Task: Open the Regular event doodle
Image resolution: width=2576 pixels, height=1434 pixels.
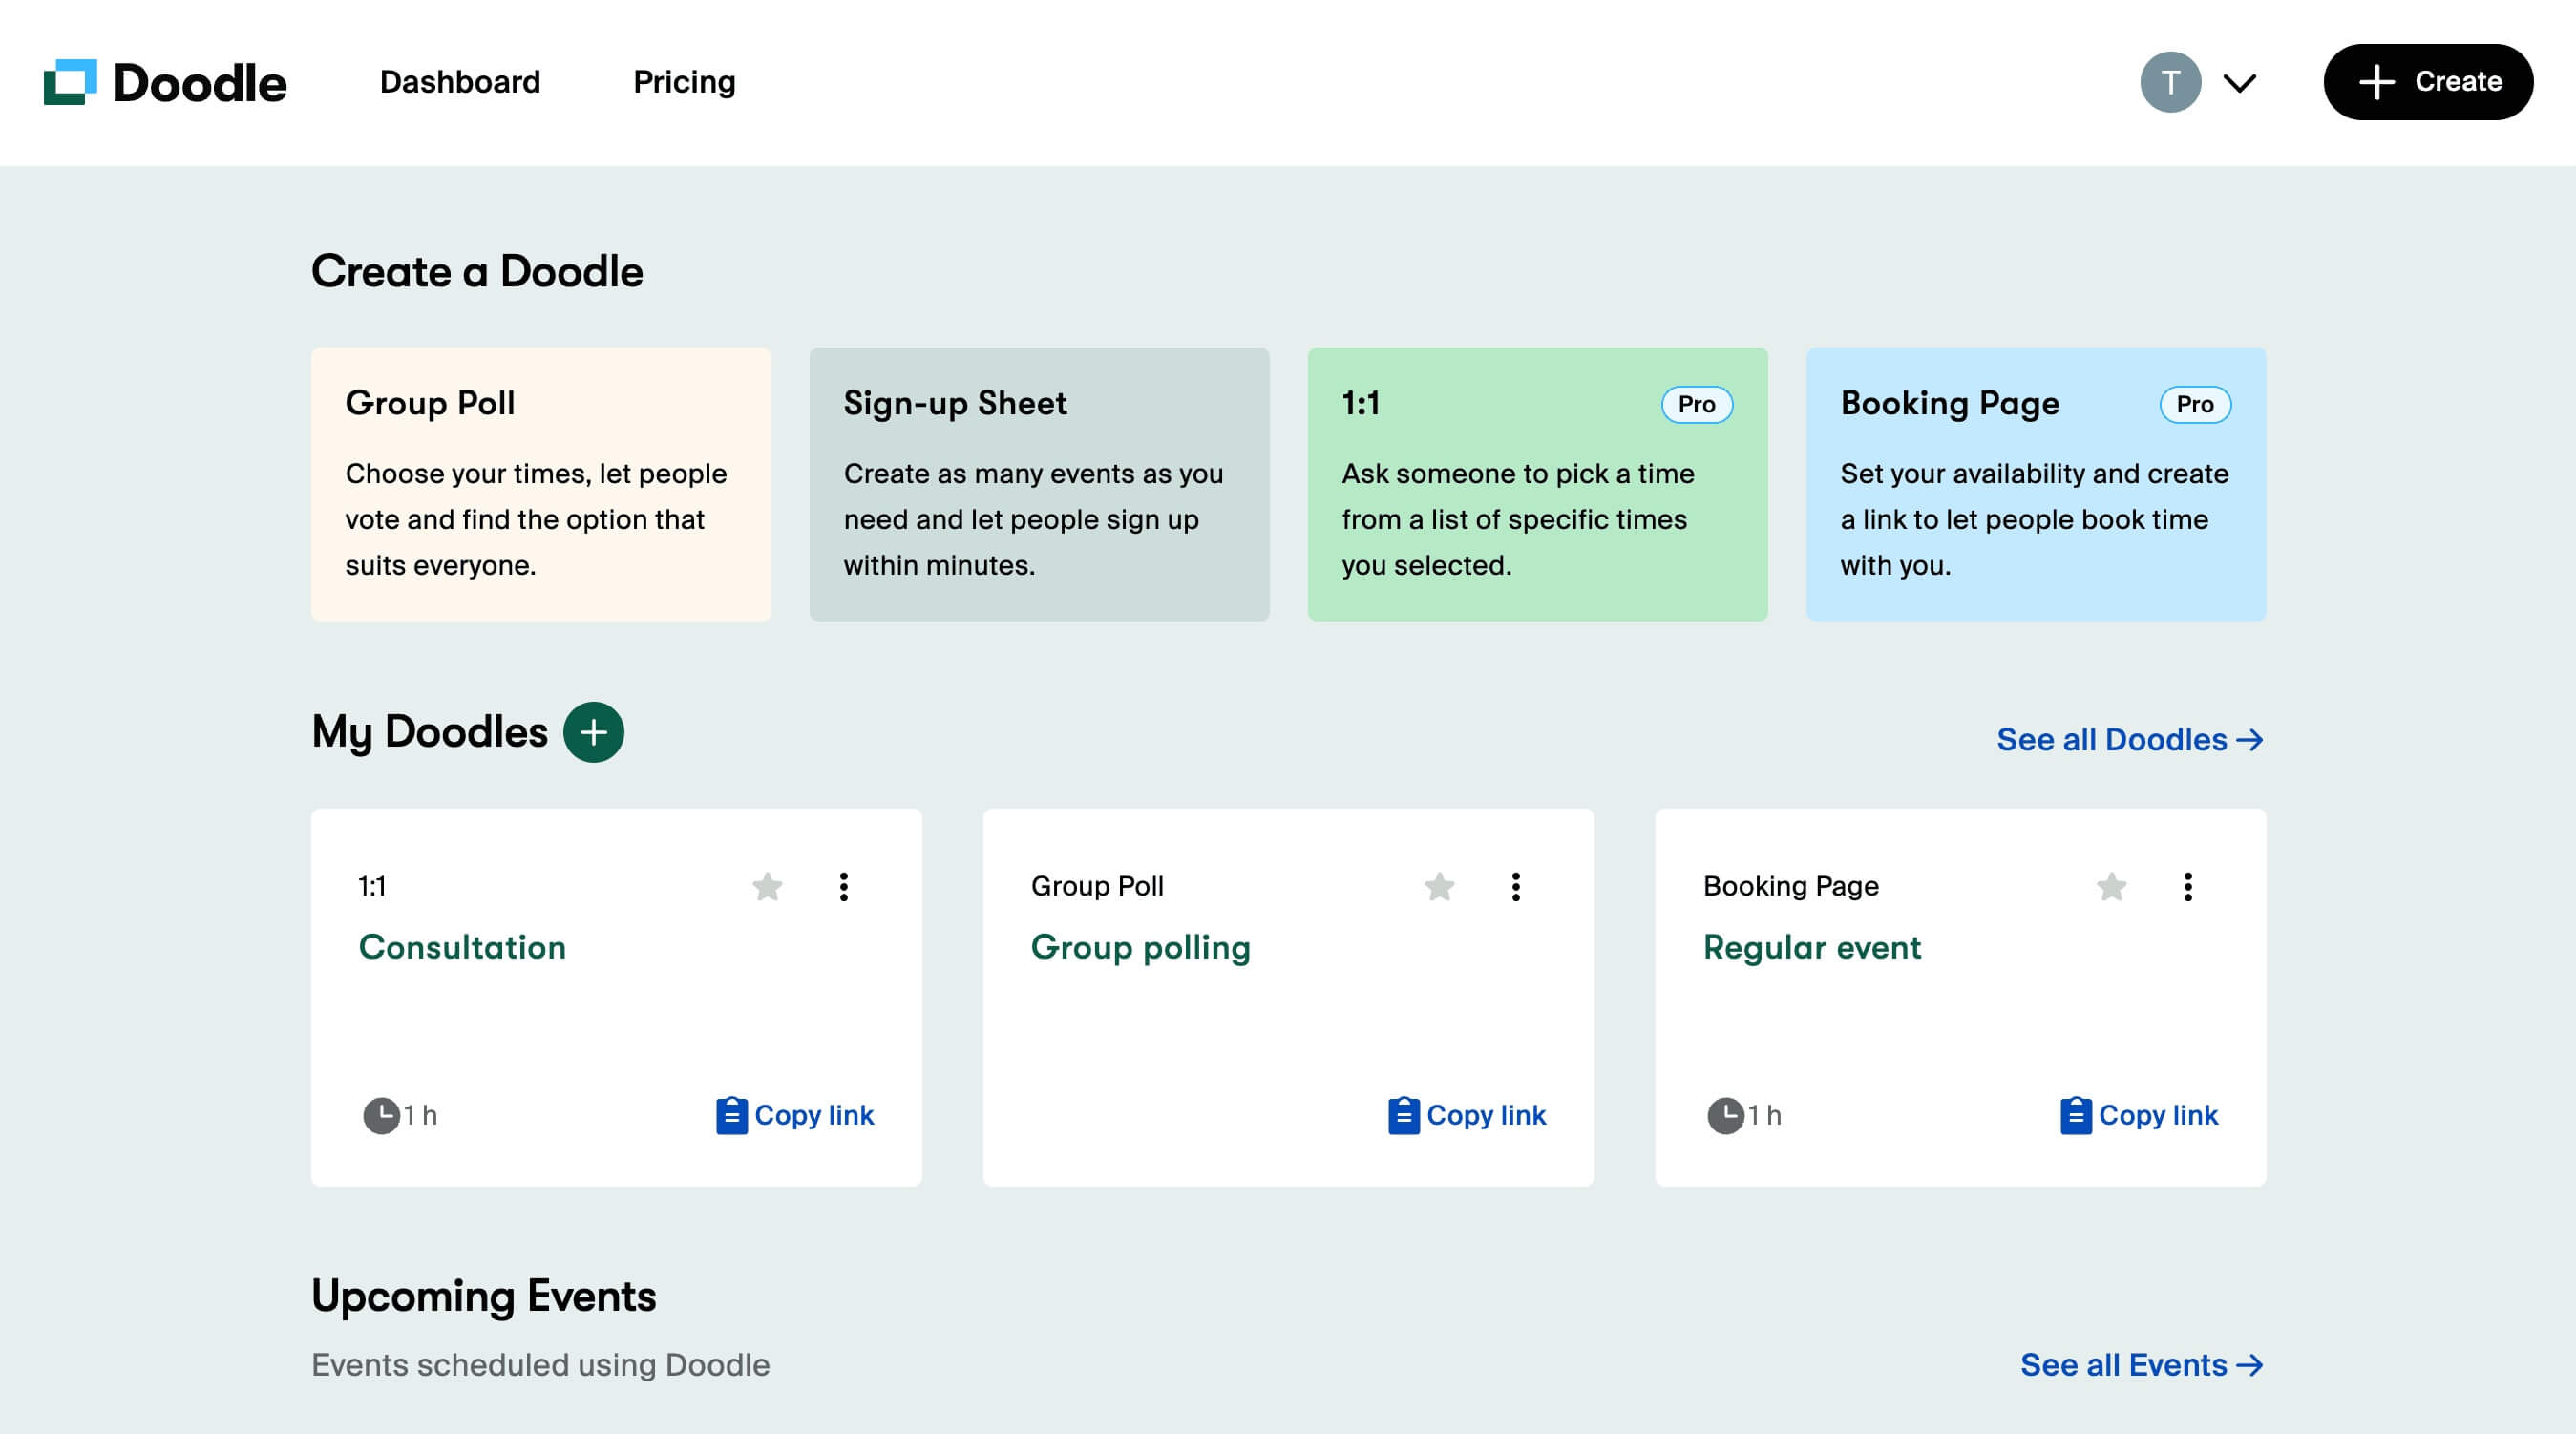Action: pos(1812,946)
